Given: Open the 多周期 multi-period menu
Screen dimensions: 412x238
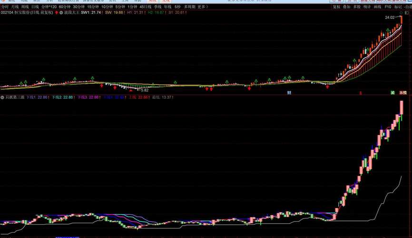Looking at the screenshot, I should (x=189, y=7).
